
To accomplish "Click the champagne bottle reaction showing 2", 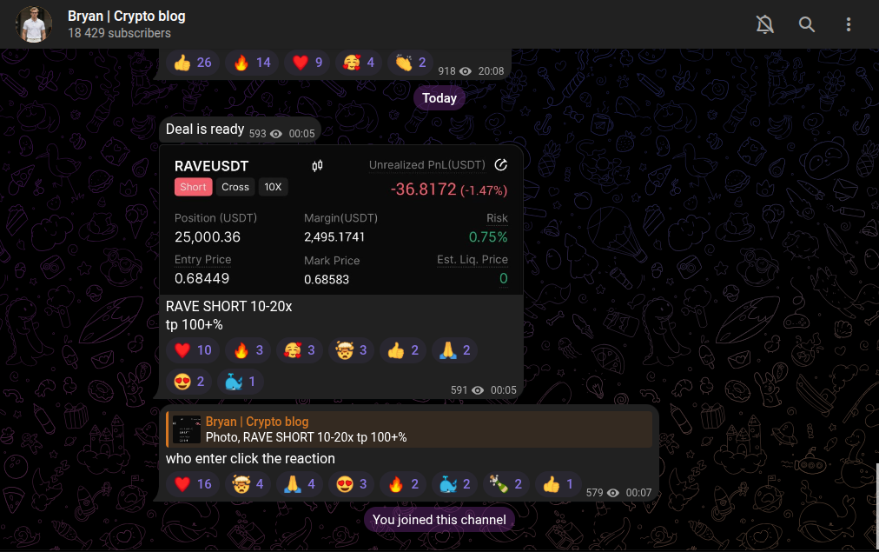I will (506, 483).
